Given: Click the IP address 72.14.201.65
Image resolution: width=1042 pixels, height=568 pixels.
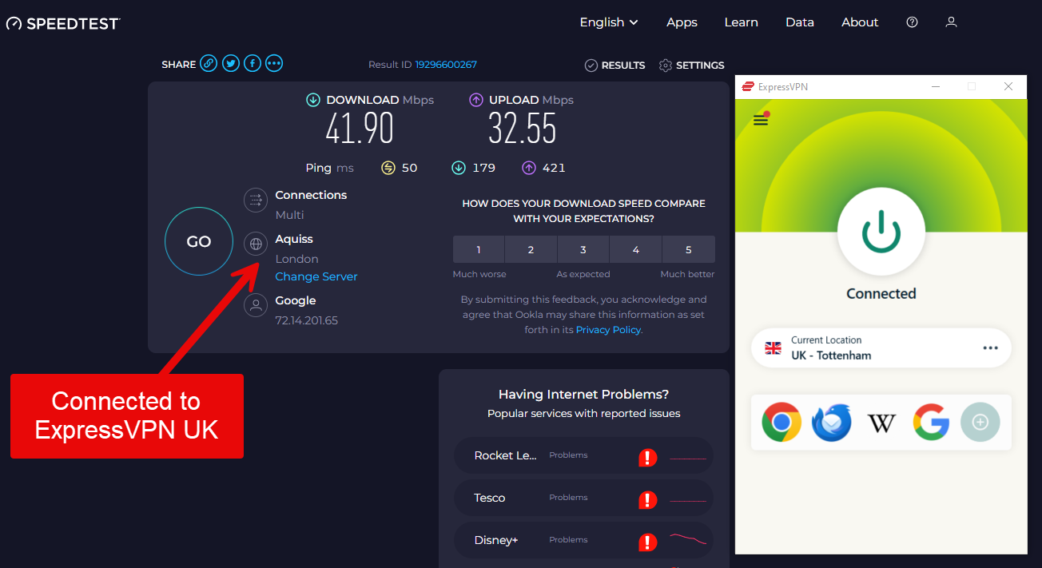Looking at the screenshot, I should [x=307, y=320].
